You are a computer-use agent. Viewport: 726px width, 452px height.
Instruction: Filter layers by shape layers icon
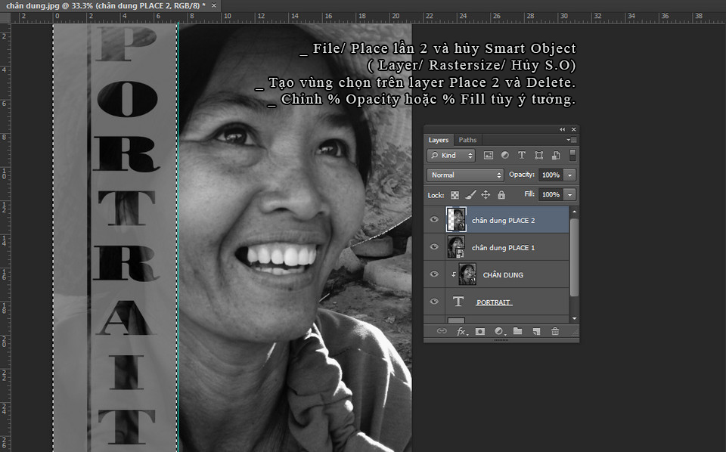[539, 156]
